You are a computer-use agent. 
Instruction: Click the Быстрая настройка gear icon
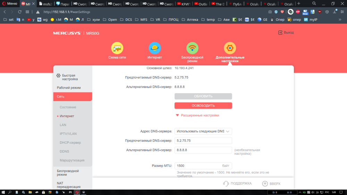pyautogui.click(x=58, y=76)
